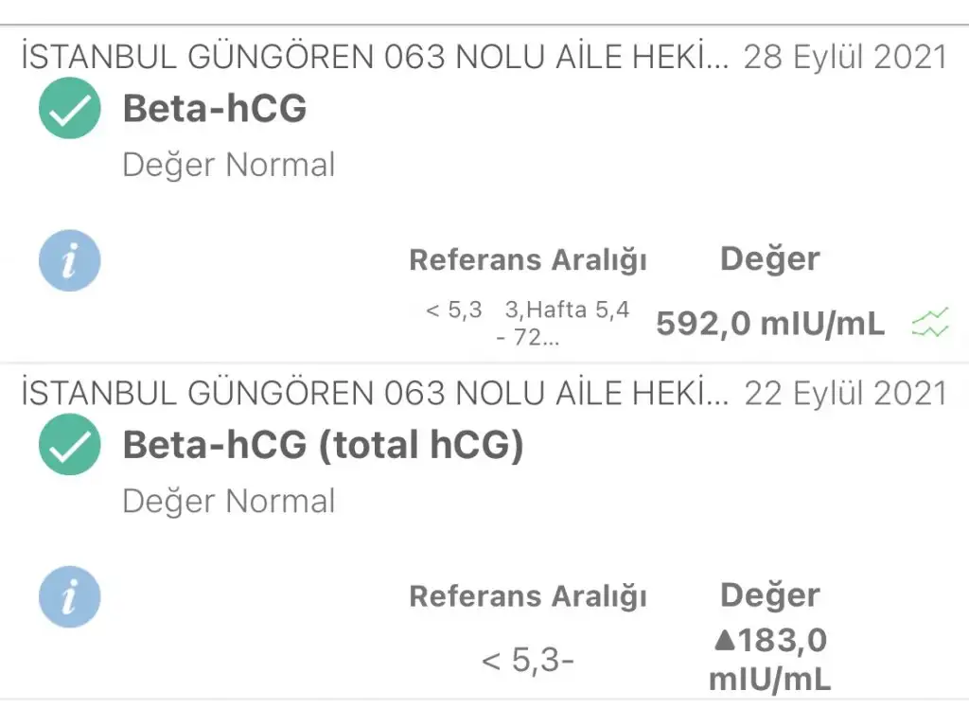
Task: Expand truncated reference range '< 5,3 3,Hafta 5,4'
Action: [527, 323]
